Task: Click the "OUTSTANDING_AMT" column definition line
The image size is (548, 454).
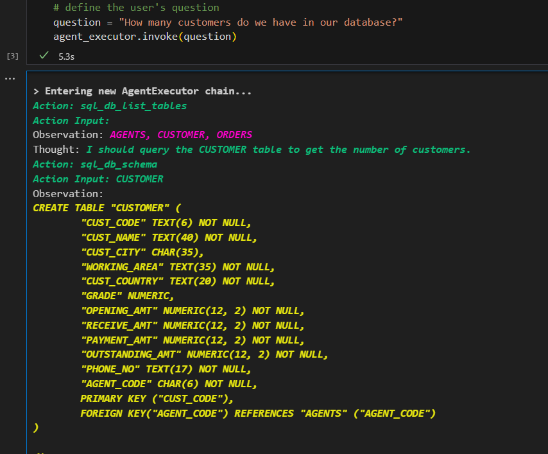Action: tap(205, 354)
